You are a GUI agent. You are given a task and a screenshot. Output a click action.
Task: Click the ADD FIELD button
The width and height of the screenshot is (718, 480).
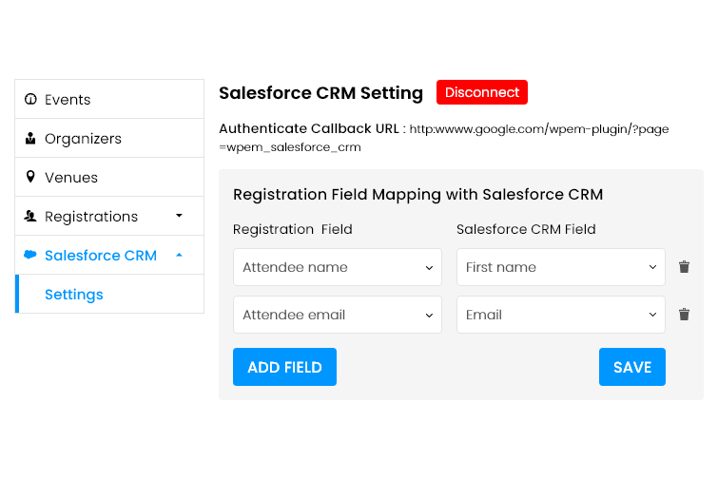click(284, 367)
